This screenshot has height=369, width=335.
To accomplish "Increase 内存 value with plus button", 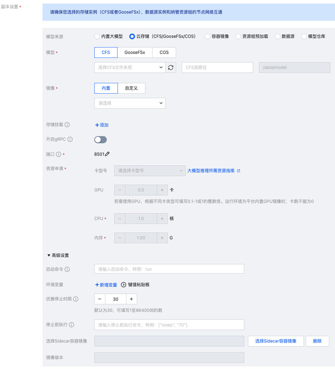I will tap(162, 238).
